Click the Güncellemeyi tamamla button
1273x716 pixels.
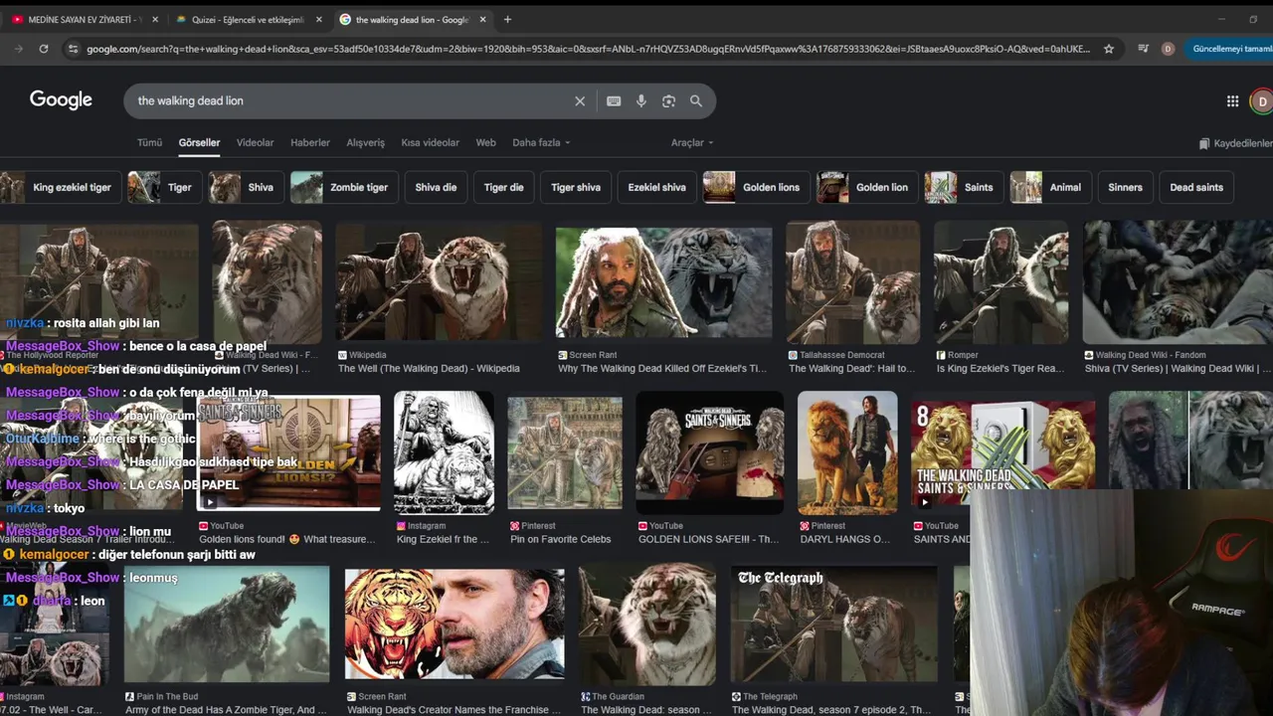(x=1230, y=48)
